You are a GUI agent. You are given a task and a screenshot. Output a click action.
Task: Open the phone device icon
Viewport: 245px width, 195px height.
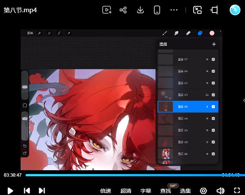157,10
